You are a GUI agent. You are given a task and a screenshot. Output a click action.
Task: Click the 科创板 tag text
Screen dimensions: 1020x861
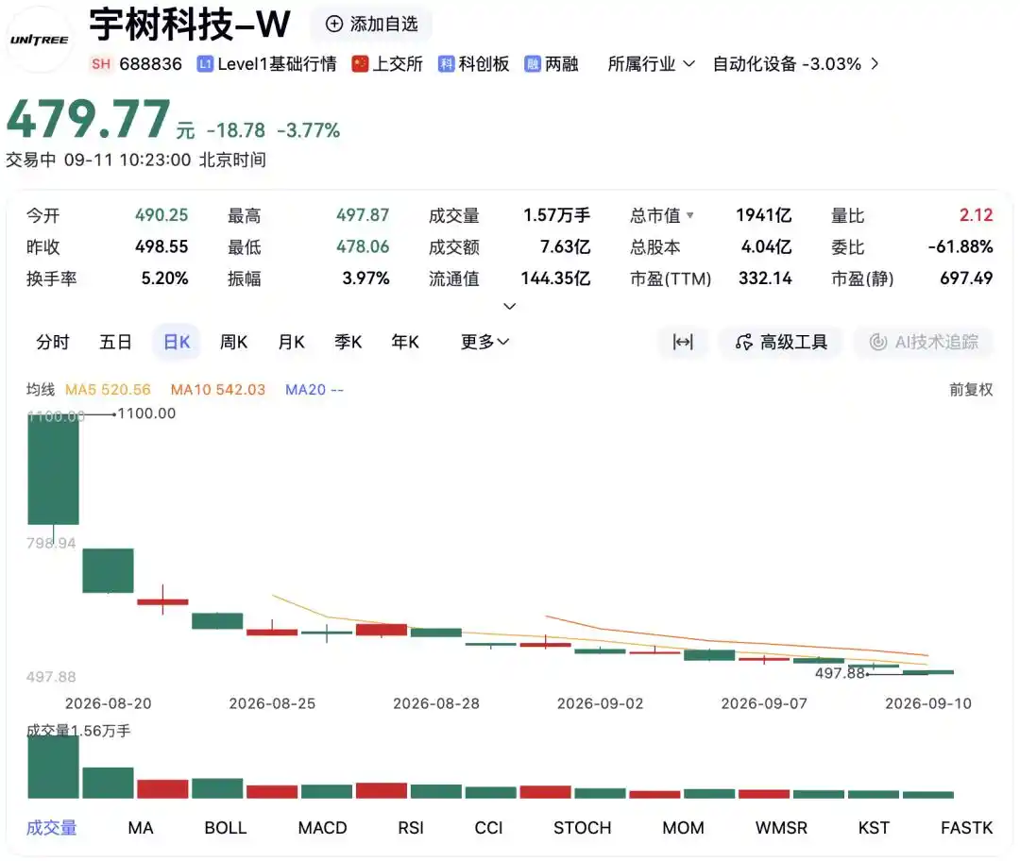click(484, 64)
